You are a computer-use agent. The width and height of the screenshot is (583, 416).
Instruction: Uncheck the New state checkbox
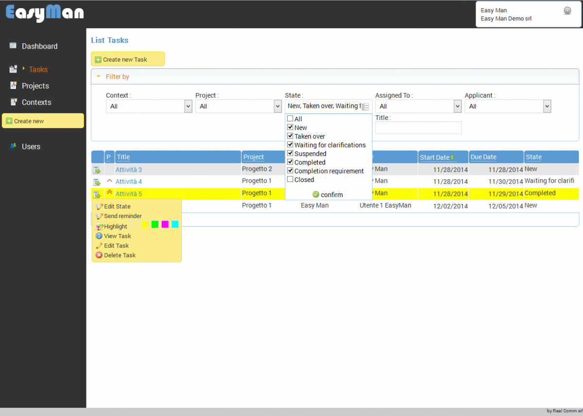(290, 127)
